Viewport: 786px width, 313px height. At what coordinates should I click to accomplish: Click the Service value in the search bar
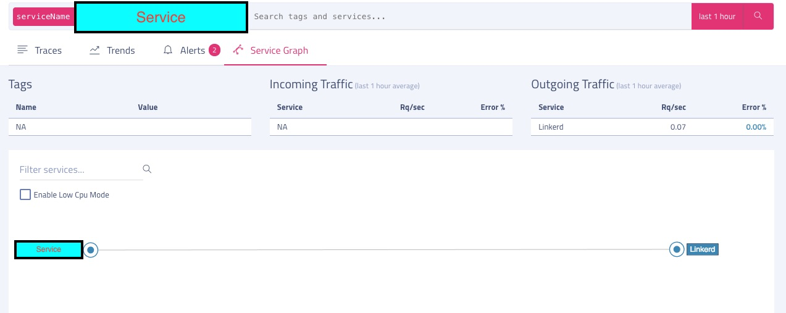point(161,17)
